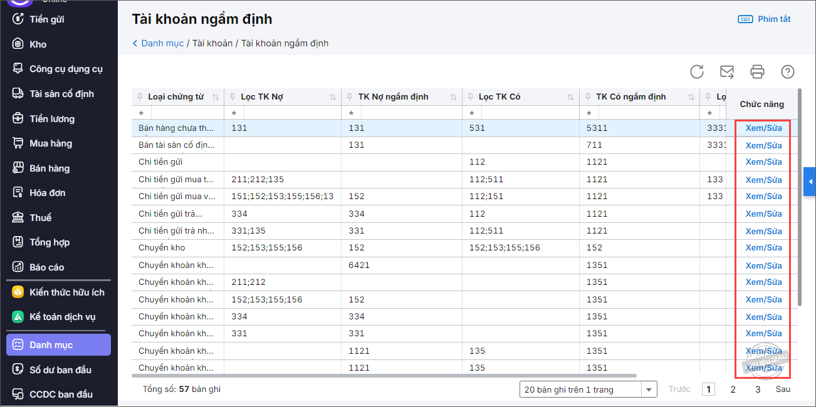816x407 pixels.
Task: Sort by Lọc TK Có column arrows
Action: [570, 97]
